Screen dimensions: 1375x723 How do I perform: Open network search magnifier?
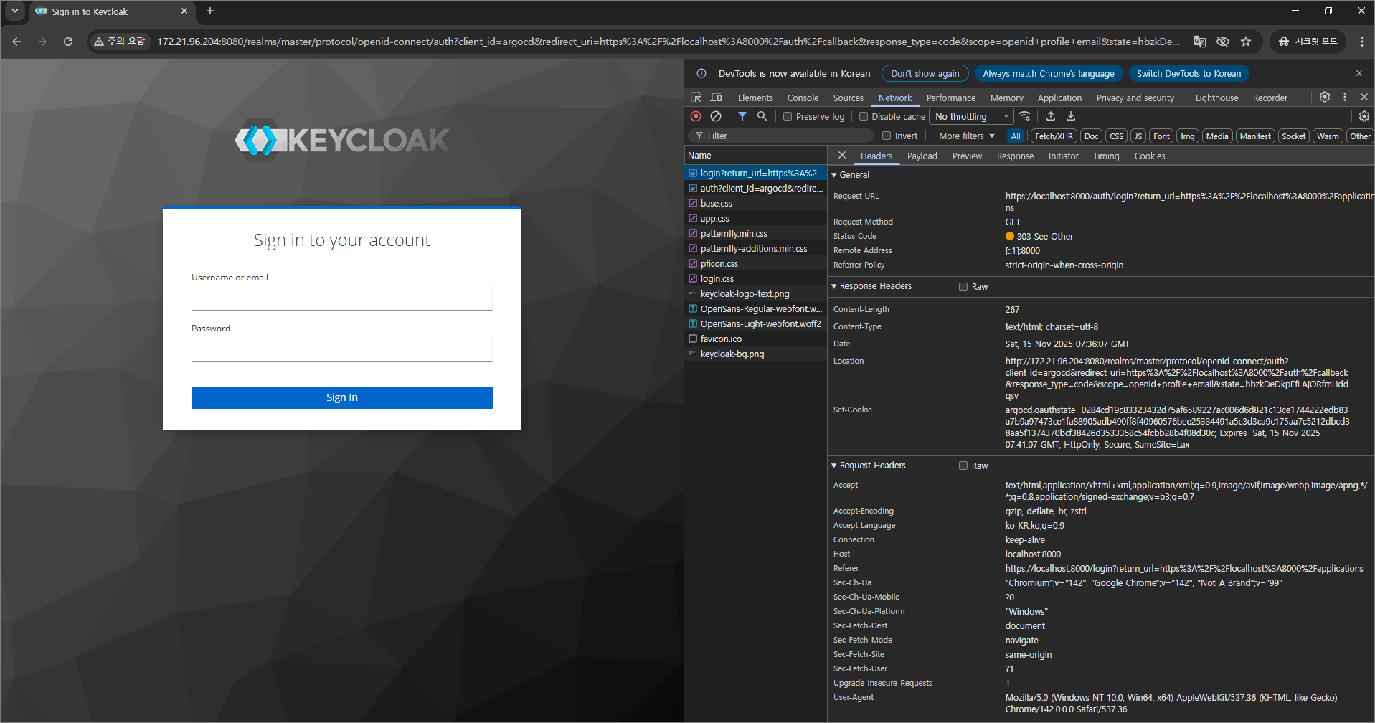[x=762, y=116]
